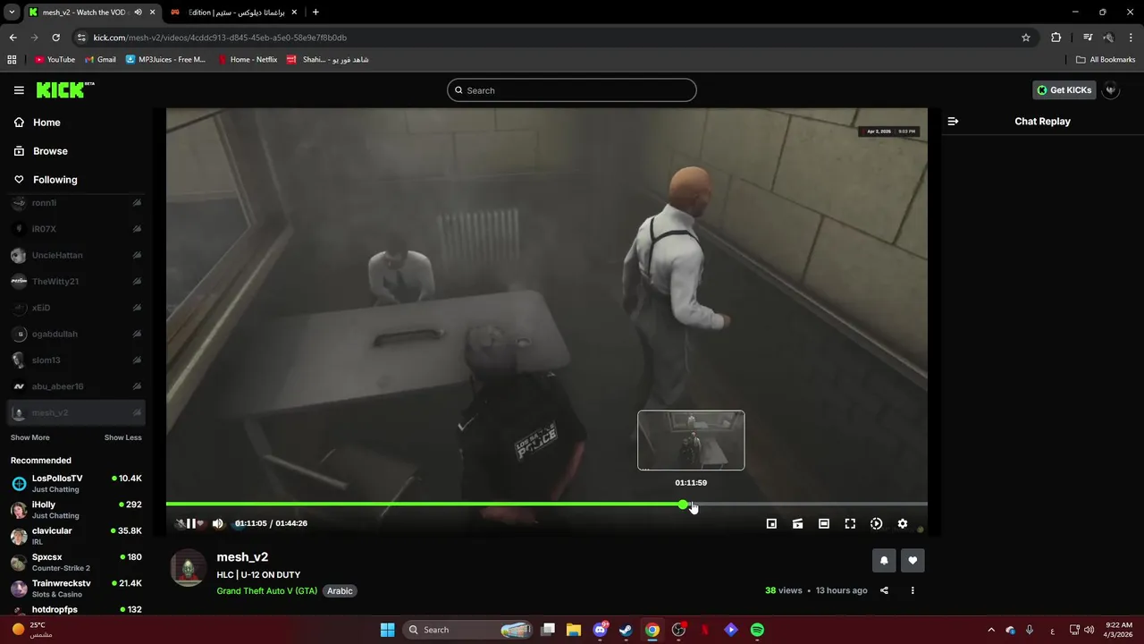This screenshot has width=1144, height=644.
Task: Open a new browser tab
Action: [315, 13]
